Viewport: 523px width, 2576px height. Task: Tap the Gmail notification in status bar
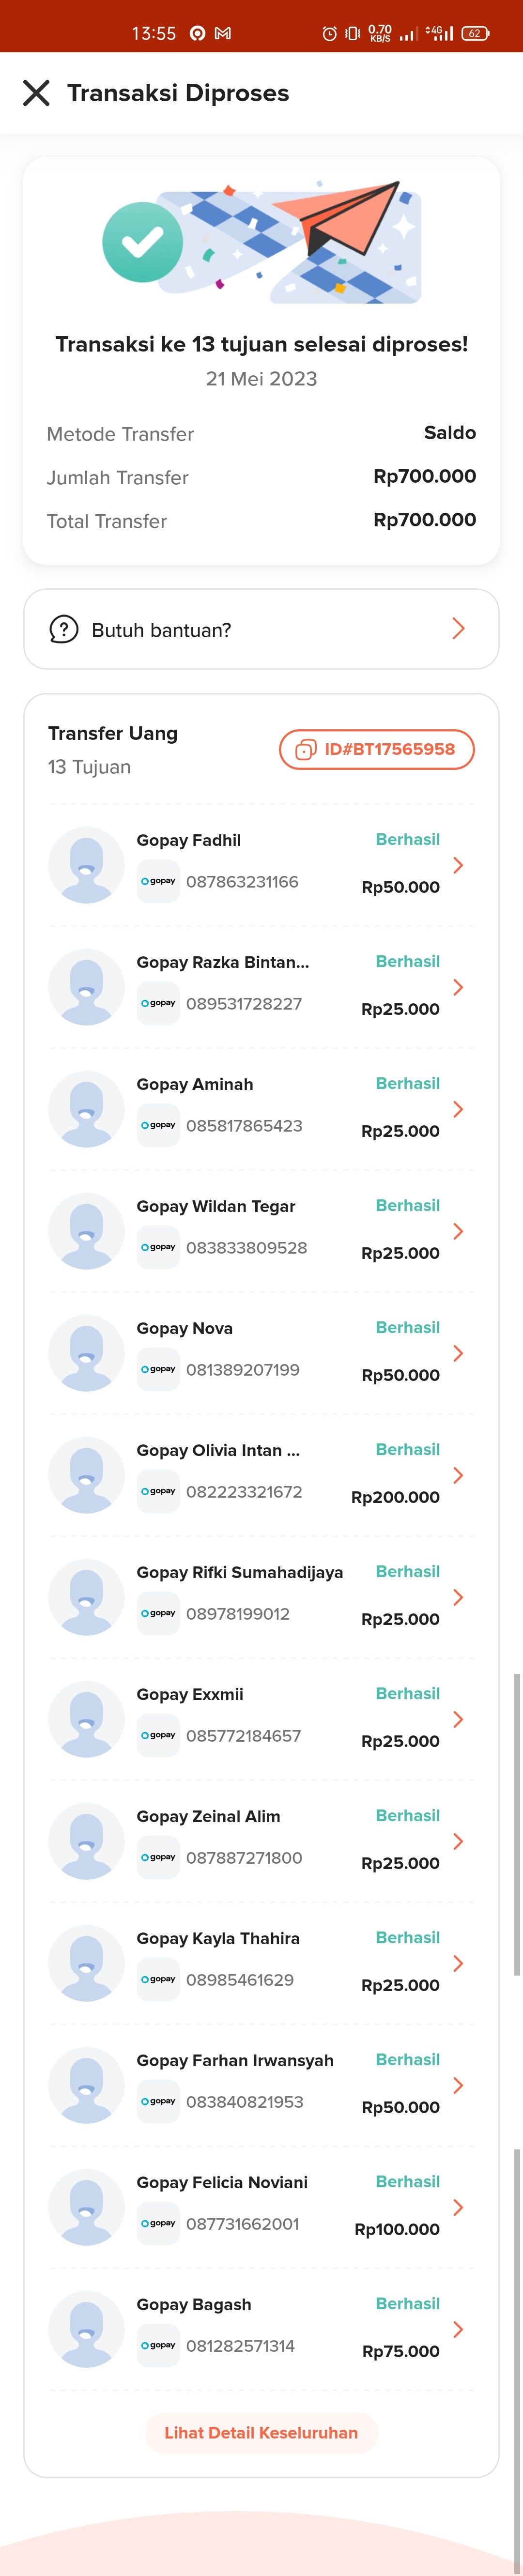coord(223,33)
